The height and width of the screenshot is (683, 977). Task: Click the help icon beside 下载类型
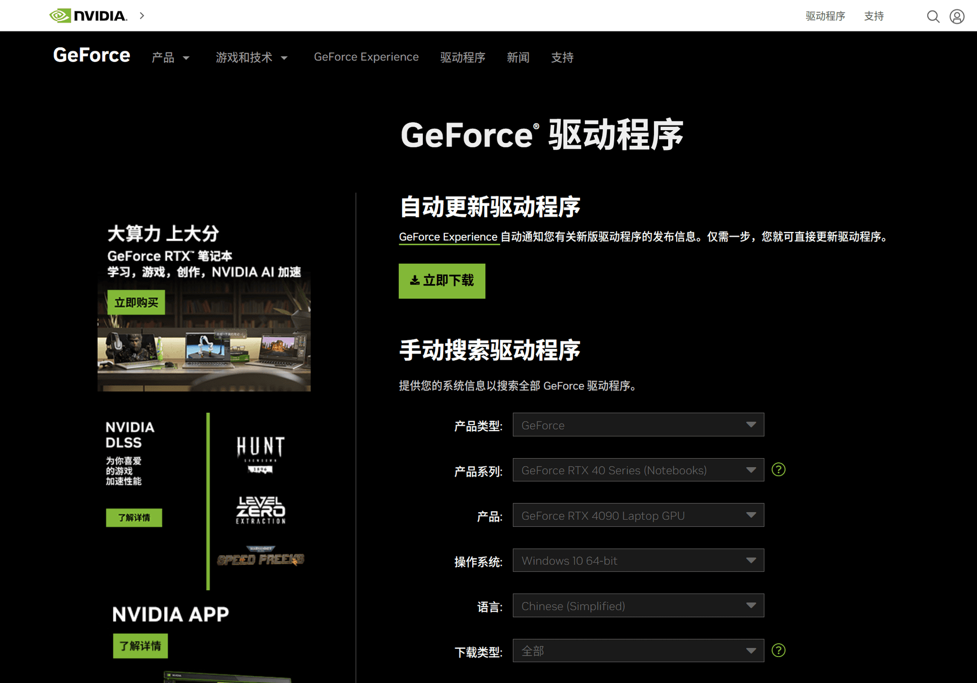click(778, 650)
